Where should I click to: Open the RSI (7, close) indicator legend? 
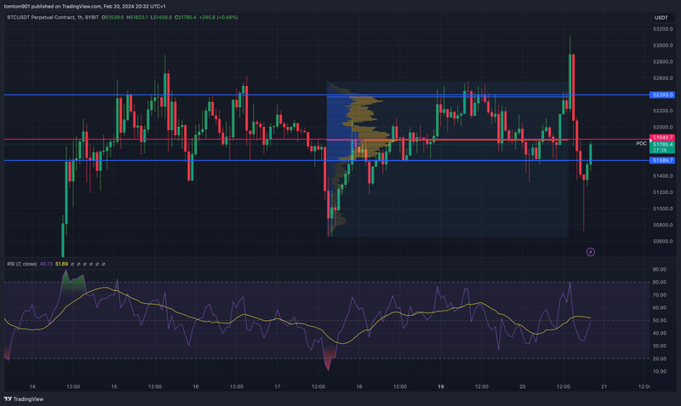pos(22,264)
